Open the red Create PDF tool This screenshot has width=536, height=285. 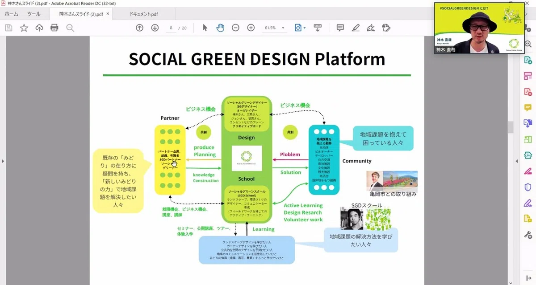click(x=528, y=92)
